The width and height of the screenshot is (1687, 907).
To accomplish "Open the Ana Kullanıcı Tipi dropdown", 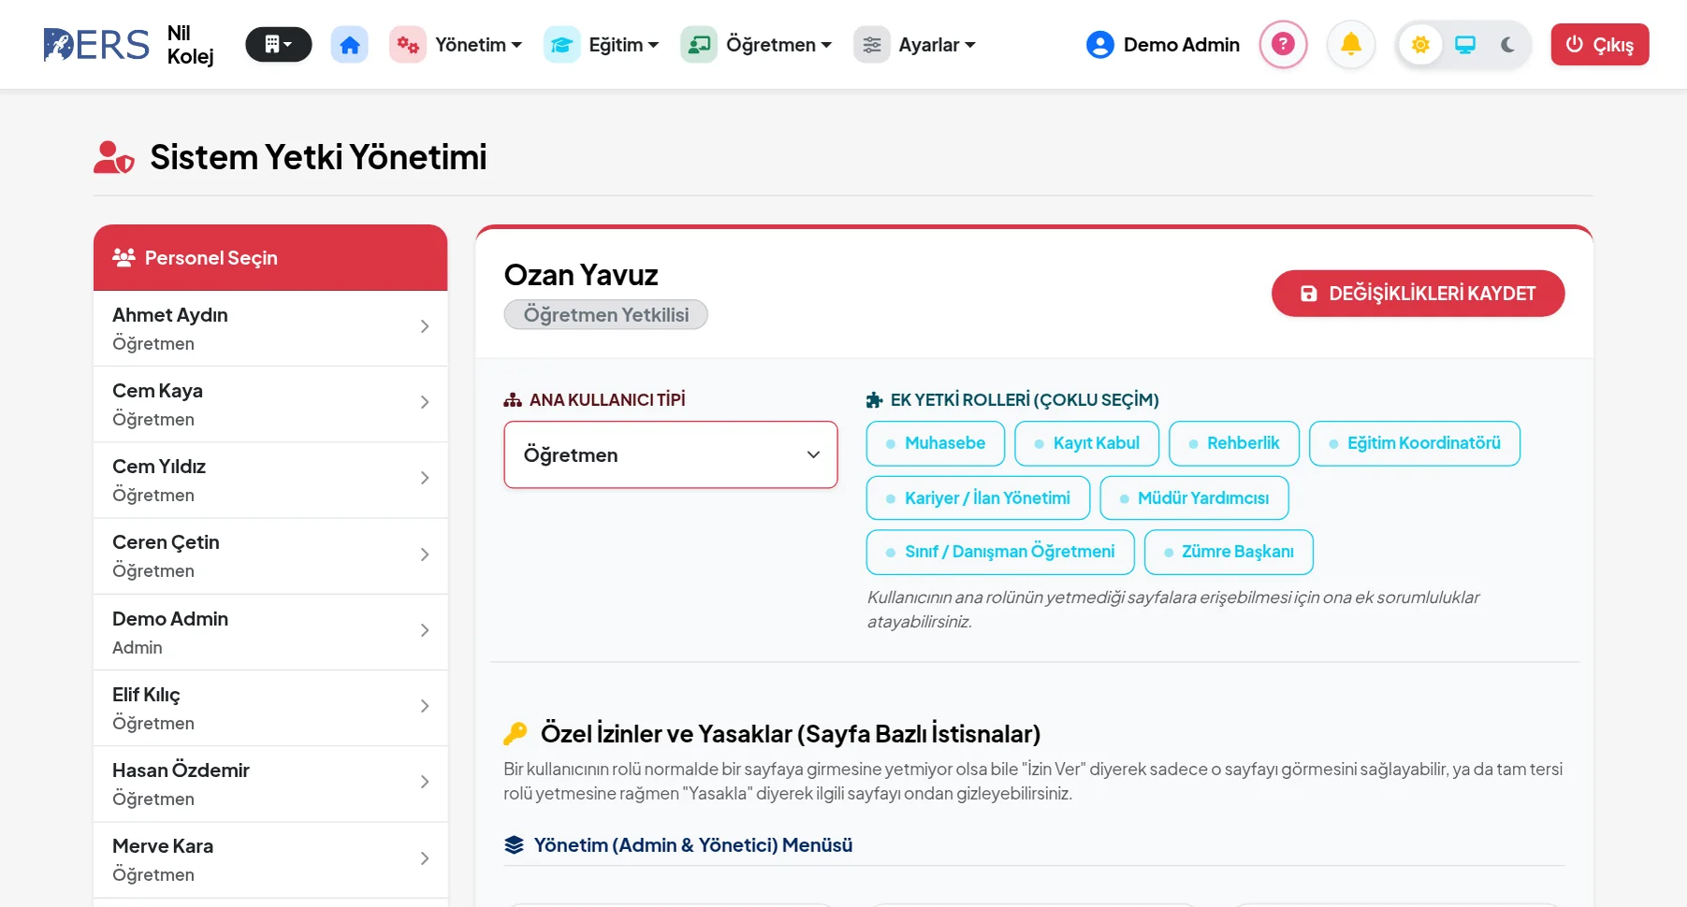I will pos(671,454).
